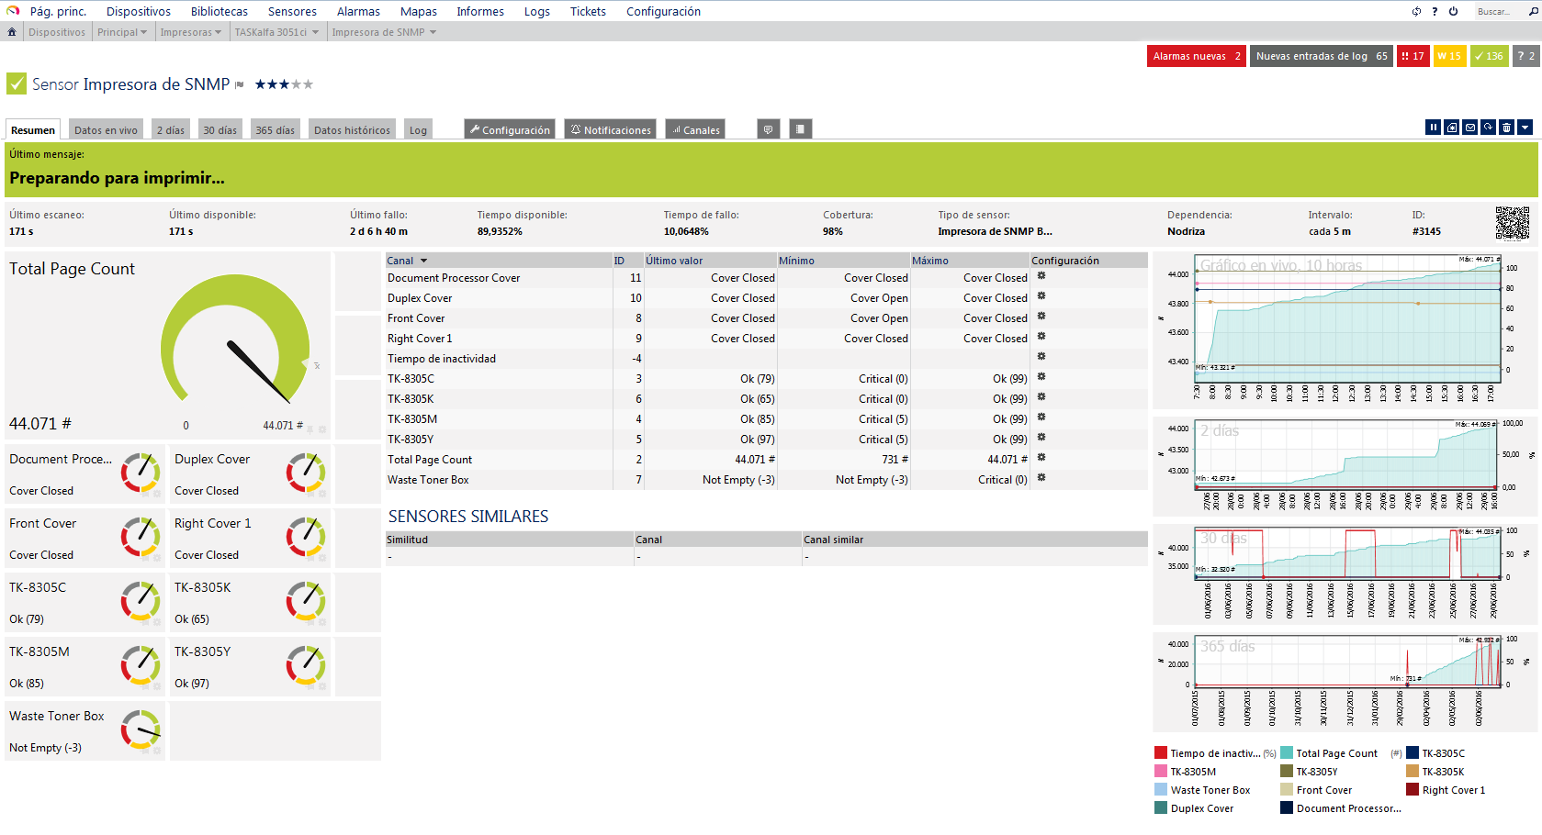The image size is (1542, 835).
Task: Open the Notificaciones button
Action: tap(610, 130)
